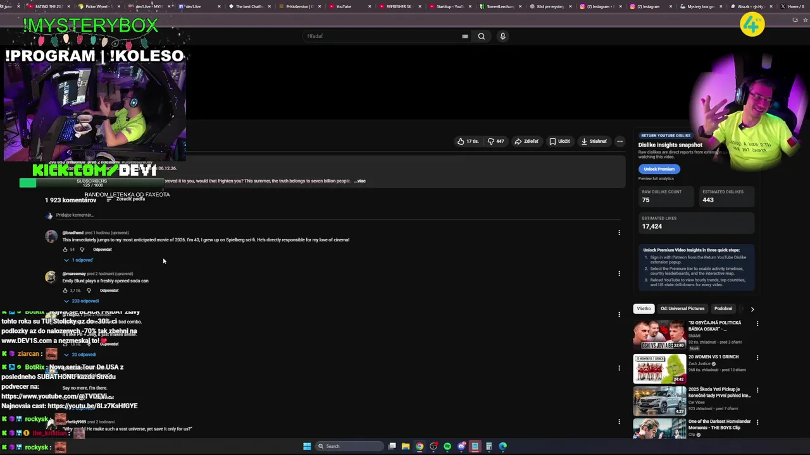Viewport: 810px width, 455px height.
Task: Click the Estimated Likes 17,424 value
Action: pos(652,226)
